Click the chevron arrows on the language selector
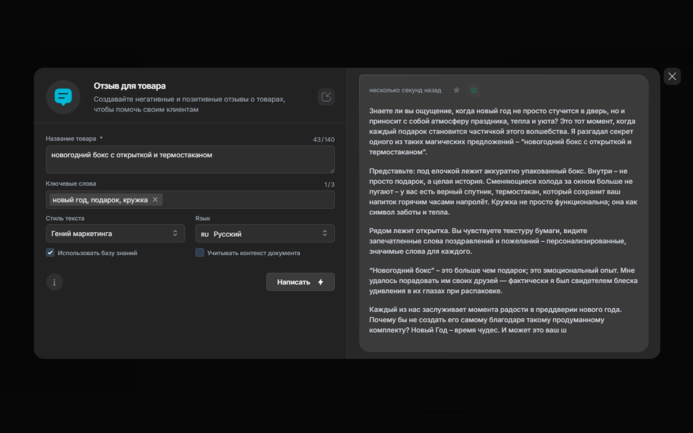 pyautogui.click(x=325, y=233)
